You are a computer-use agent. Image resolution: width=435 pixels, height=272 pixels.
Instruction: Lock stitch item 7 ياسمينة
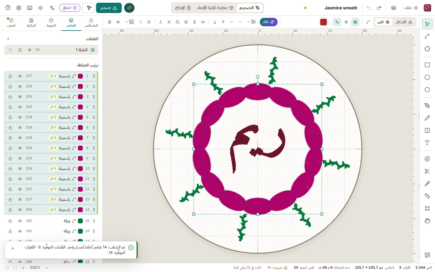pos(10,138)
